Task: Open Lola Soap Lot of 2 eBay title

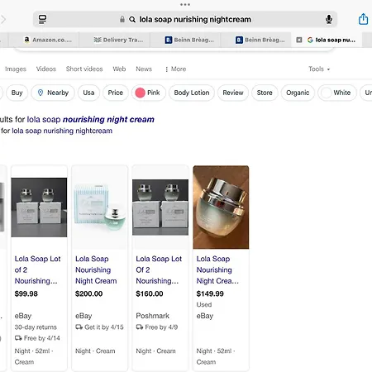Action: [37, 269]
